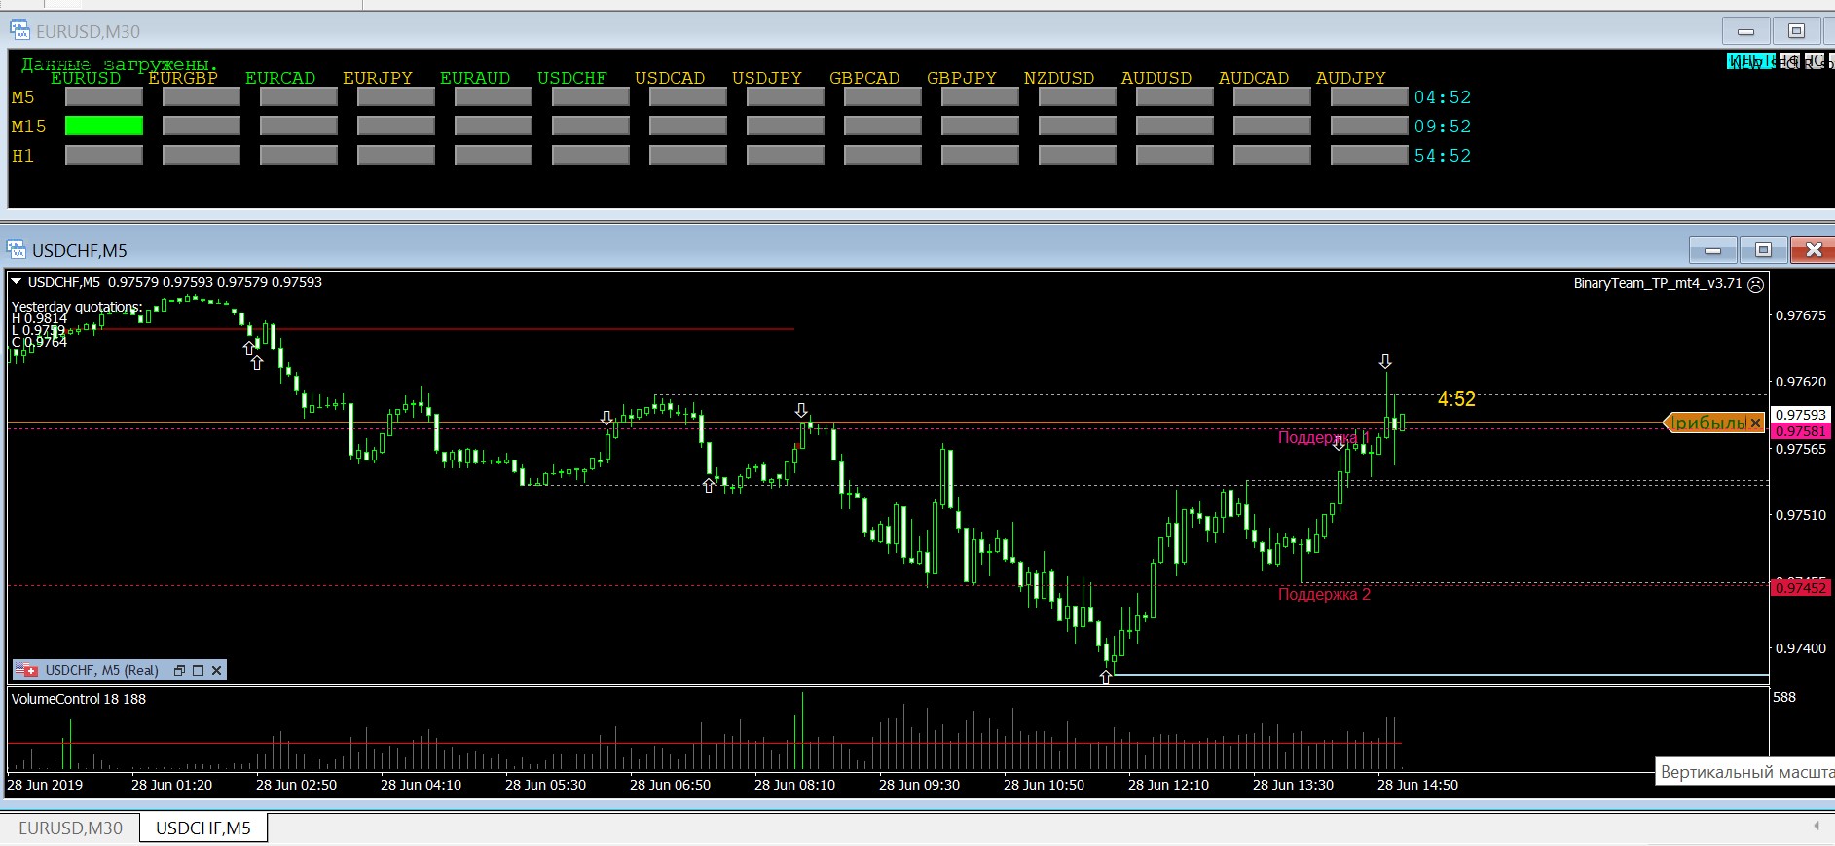
Task: Switch to the EURUSD,M30 chart tab
Action: [70, 828]
